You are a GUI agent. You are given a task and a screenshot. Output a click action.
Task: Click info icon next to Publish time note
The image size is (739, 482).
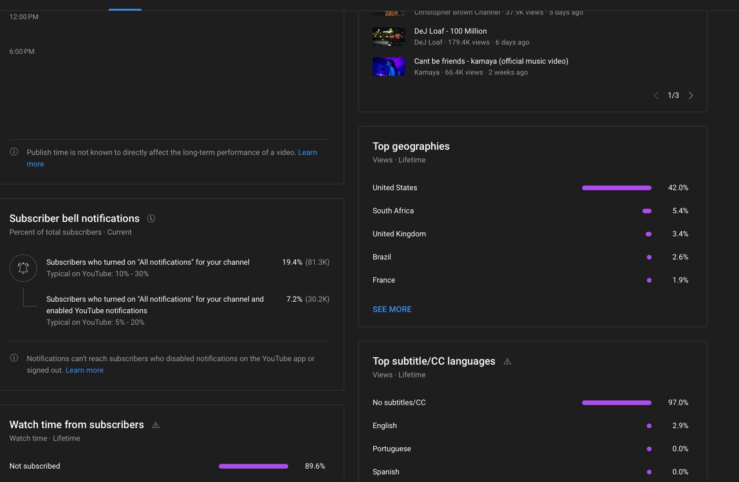(x=14, y=152)
